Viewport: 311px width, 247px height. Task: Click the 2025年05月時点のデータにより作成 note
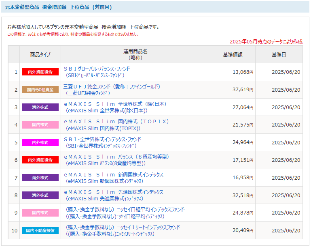point(266,41)
